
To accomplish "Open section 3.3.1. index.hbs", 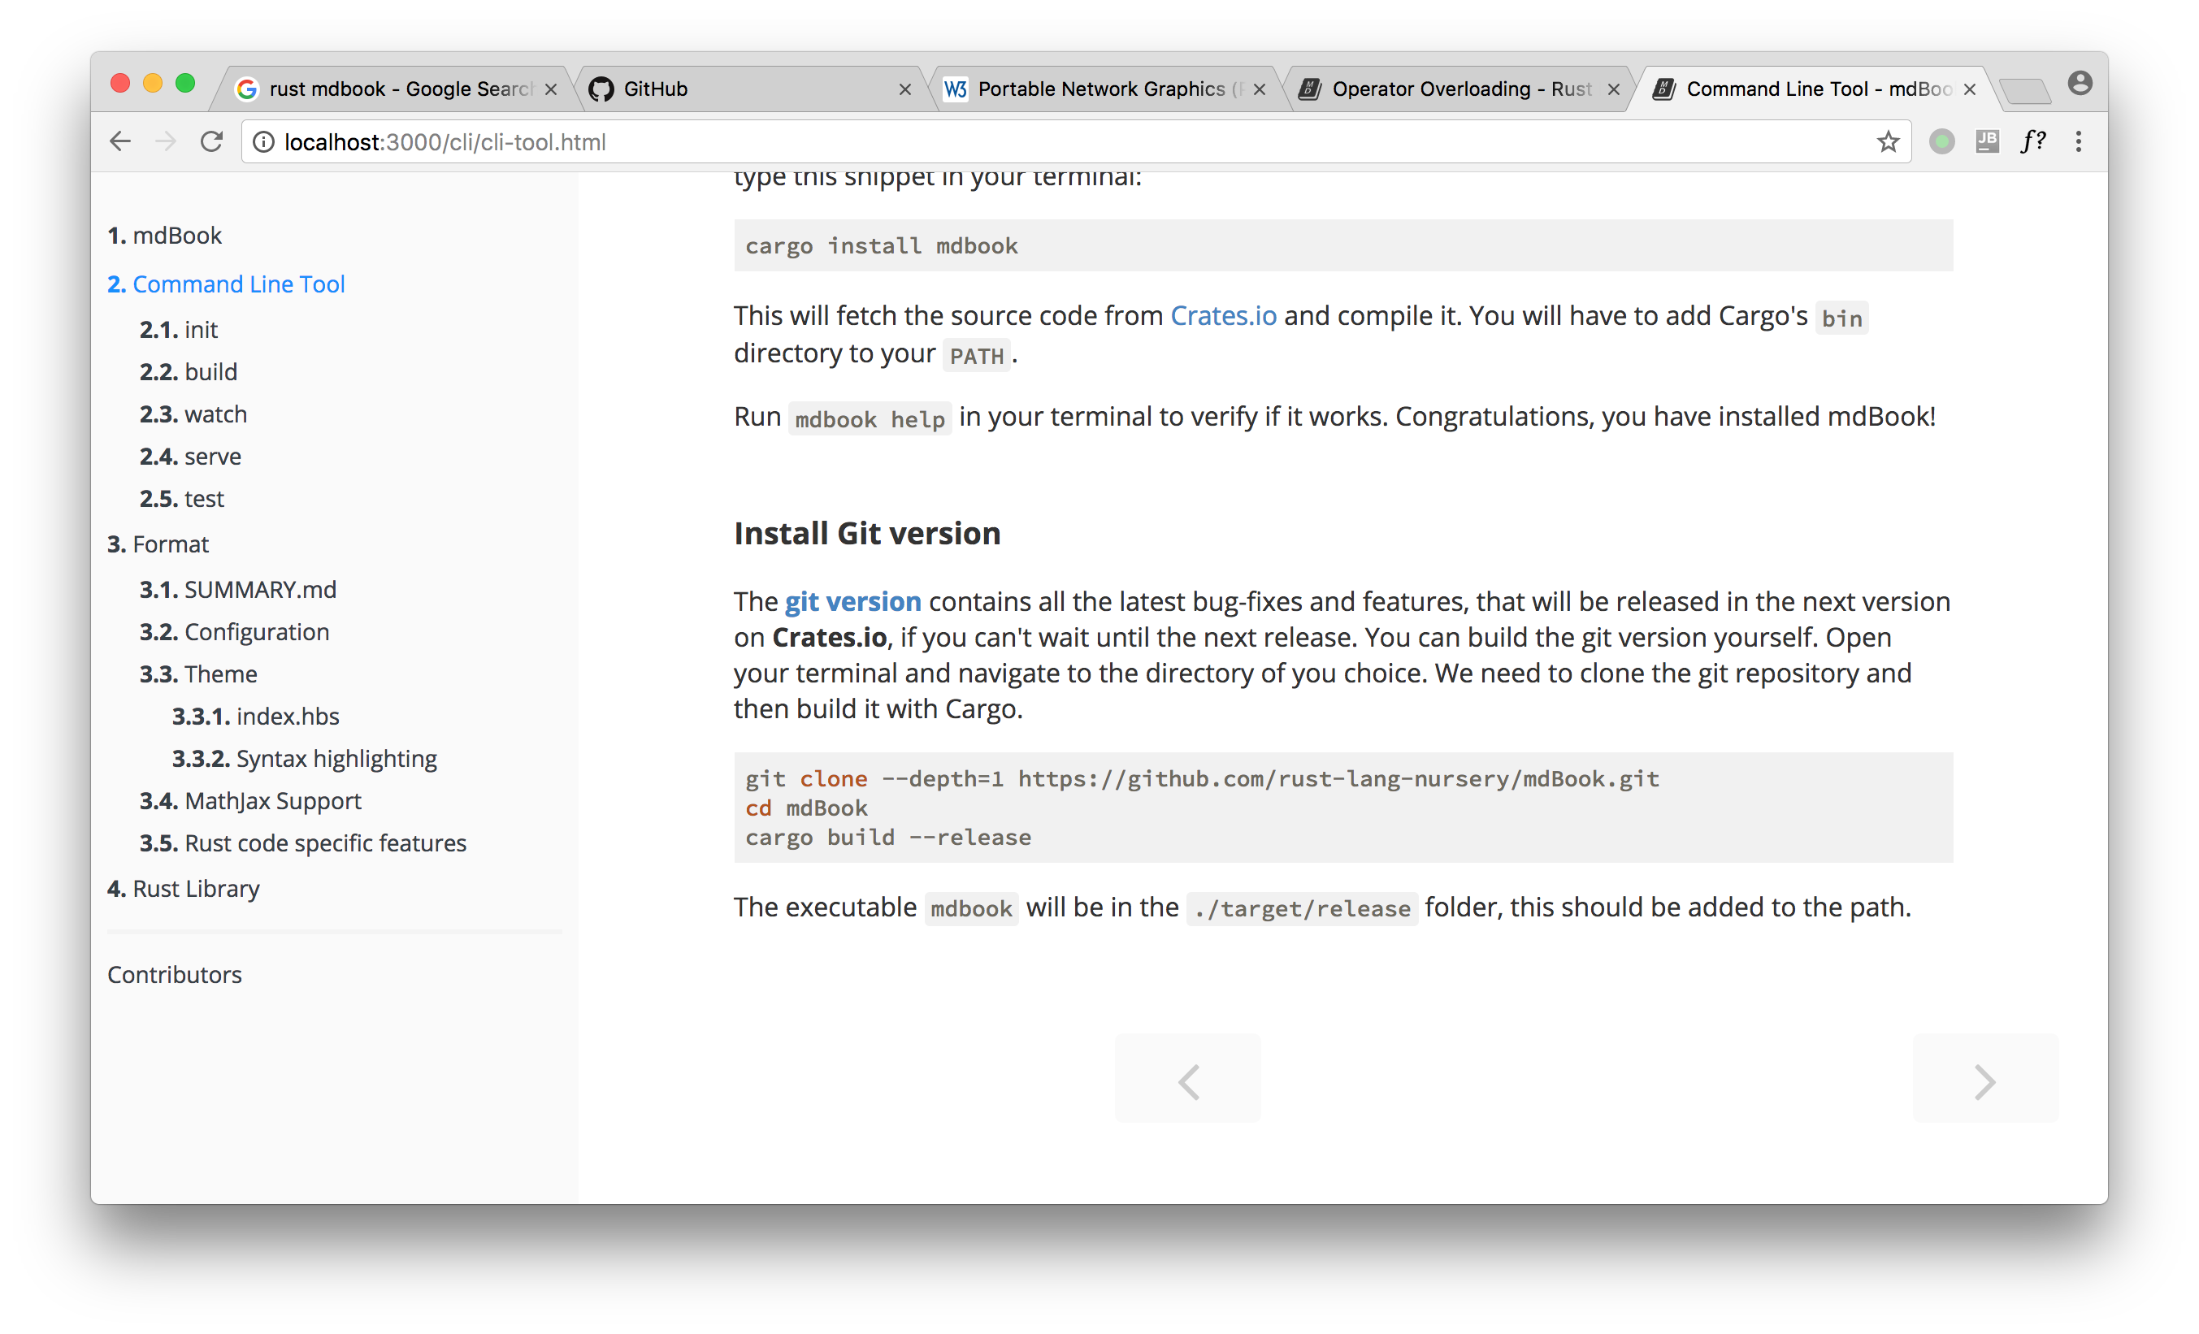I will (255, 716).
